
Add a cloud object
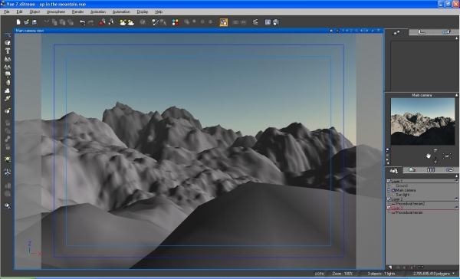8,90
